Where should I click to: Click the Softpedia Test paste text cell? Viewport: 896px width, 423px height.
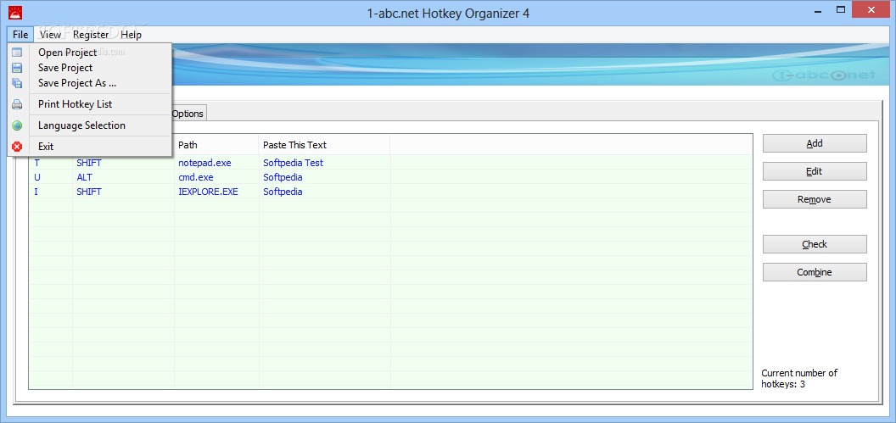tap(293, 163)
